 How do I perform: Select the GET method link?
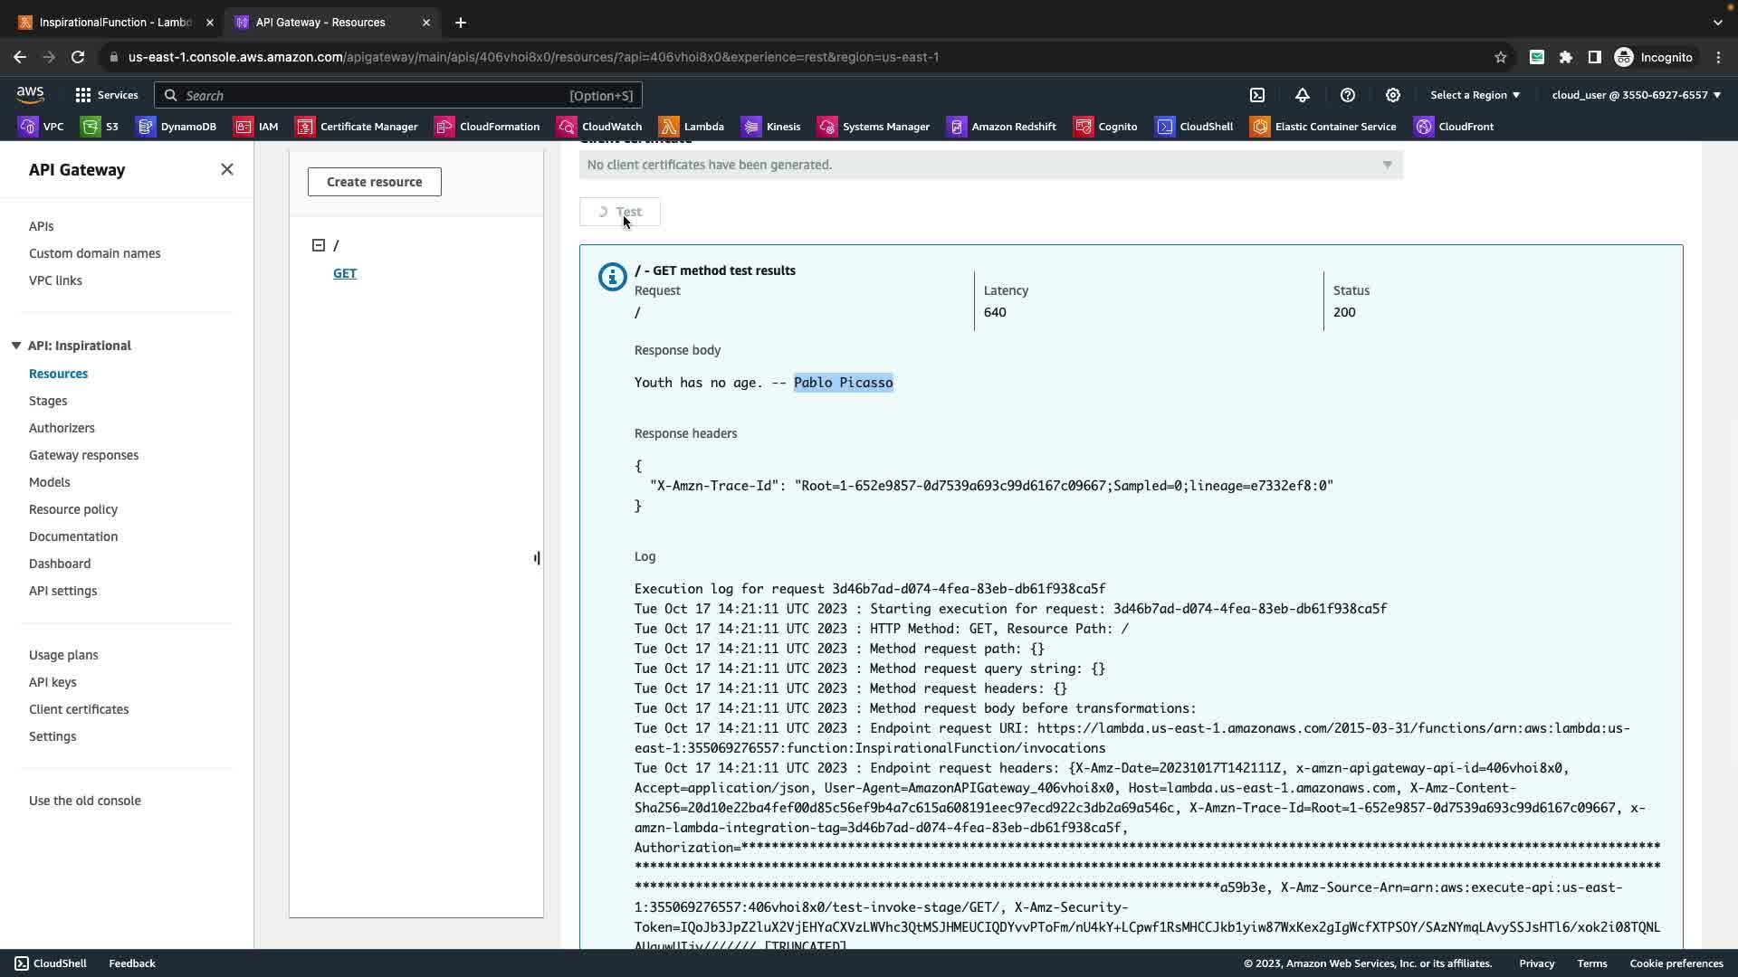click(345, 273)
